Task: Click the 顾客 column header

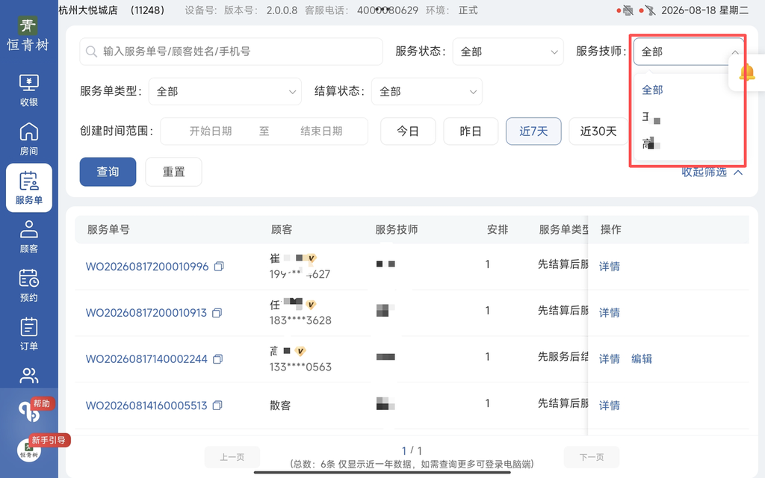Action: (x=282, y=229)
